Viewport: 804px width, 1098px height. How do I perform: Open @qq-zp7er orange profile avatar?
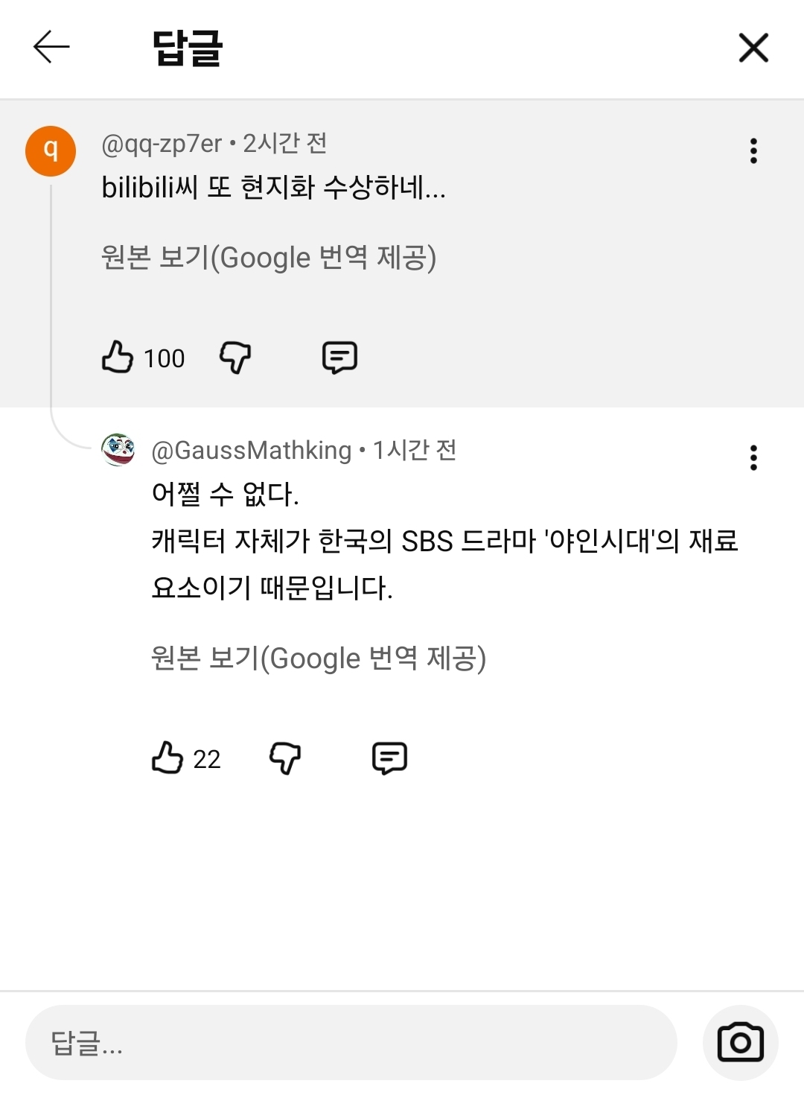[x=51, y=150]
